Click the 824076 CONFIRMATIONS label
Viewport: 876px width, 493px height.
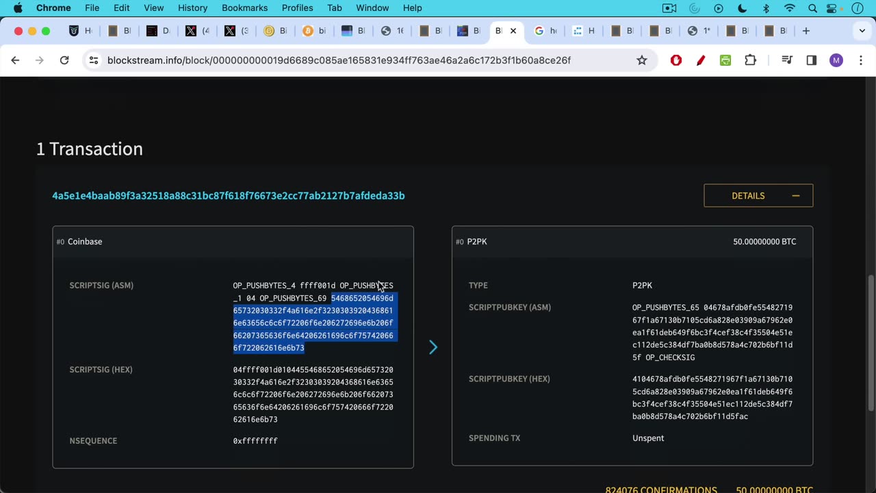[661, 489]
